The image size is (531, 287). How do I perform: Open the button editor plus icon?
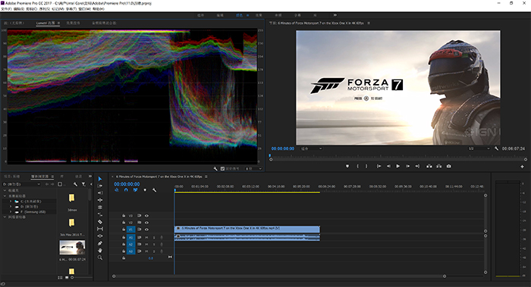click(x=522, y=167)
